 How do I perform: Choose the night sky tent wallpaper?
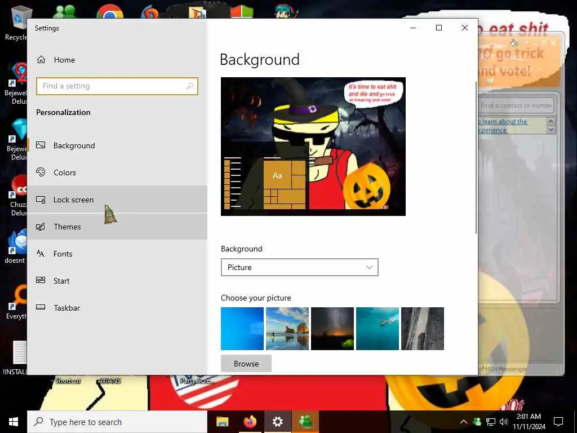click(x=332, y=329)
